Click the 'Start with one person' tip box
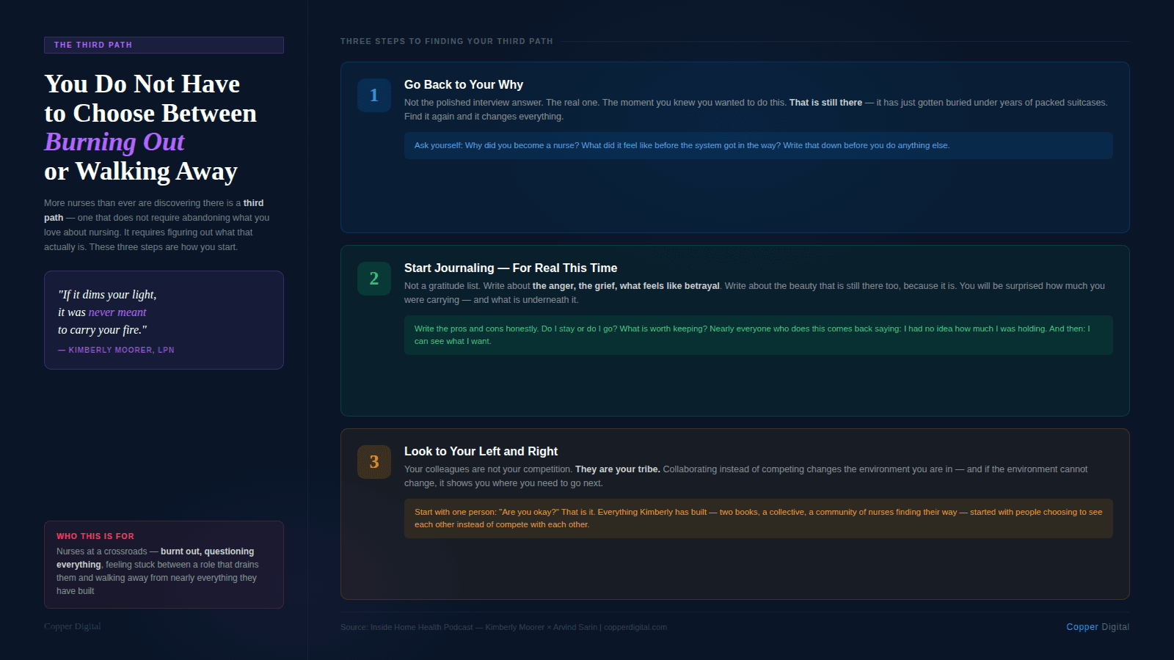 (759, 518)
